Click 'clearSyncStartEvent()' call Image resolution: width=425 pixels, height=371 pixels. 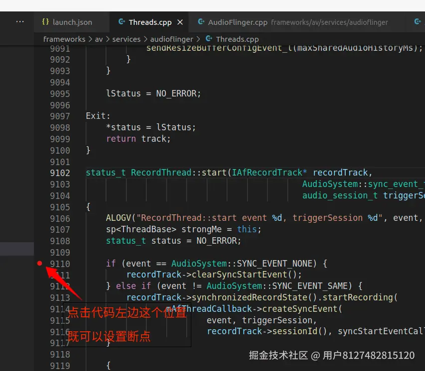(244, 275)
